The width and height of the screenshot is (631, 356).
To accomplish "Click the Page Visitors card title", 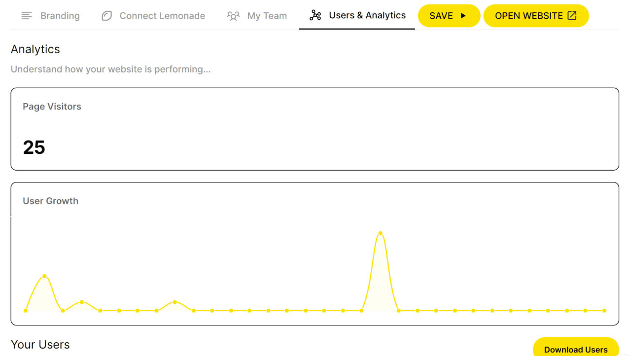I will pyautogui.click(x=52, y=107).
